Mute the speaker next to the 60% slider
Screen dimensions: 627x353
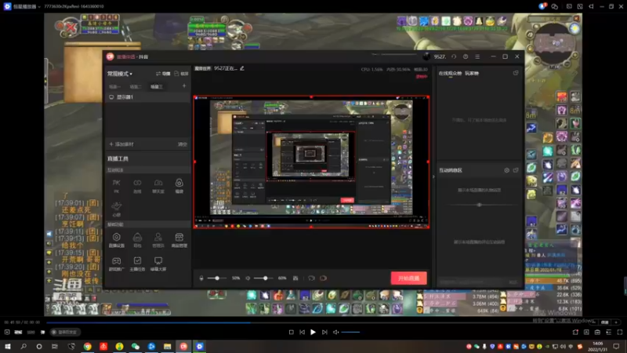(x=248, y=278)
